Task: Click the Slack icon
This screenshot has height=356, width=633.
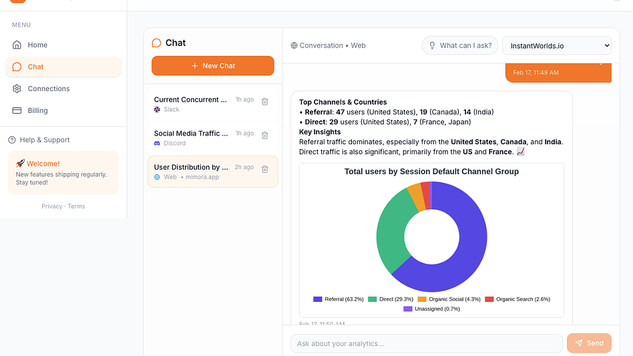Action: (x=157, y=110)
